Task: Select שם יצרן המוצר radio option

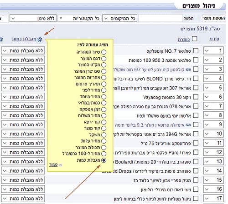Action: [104, 71]
